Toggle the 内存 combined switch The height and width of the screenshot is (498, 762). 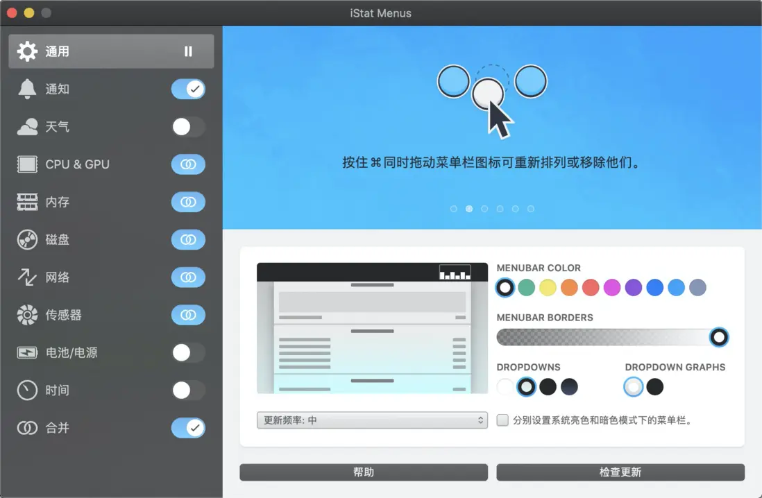(188, 202)
